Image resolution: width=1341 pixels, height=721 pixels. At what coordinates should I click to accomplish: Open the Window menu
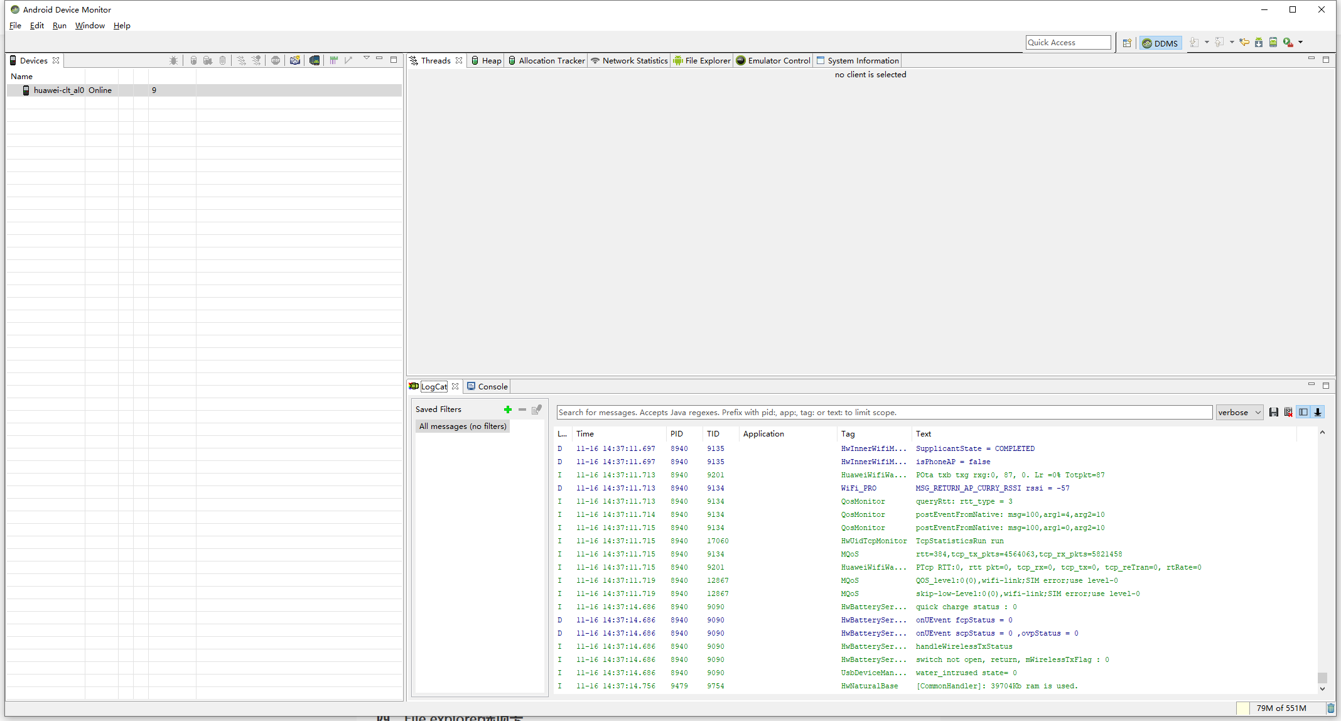tap(90, 26)
